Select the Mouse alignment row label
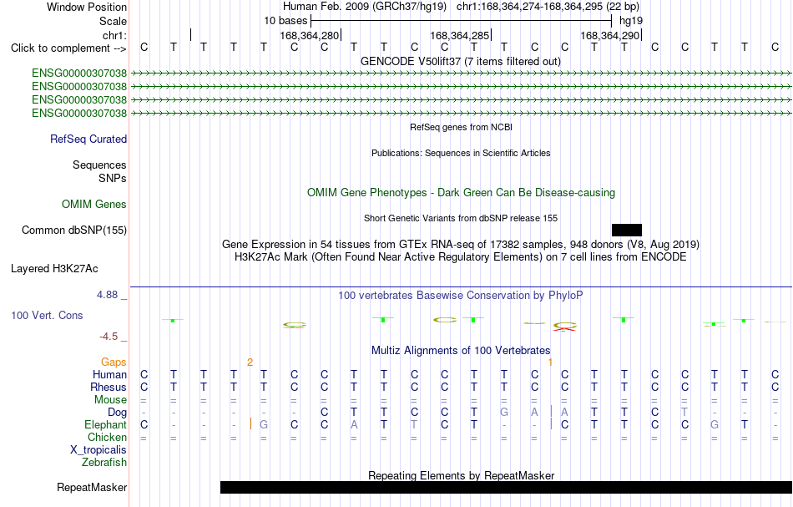Image resolution: width=793 pixels, height=507 pixels. coord(110,400)
